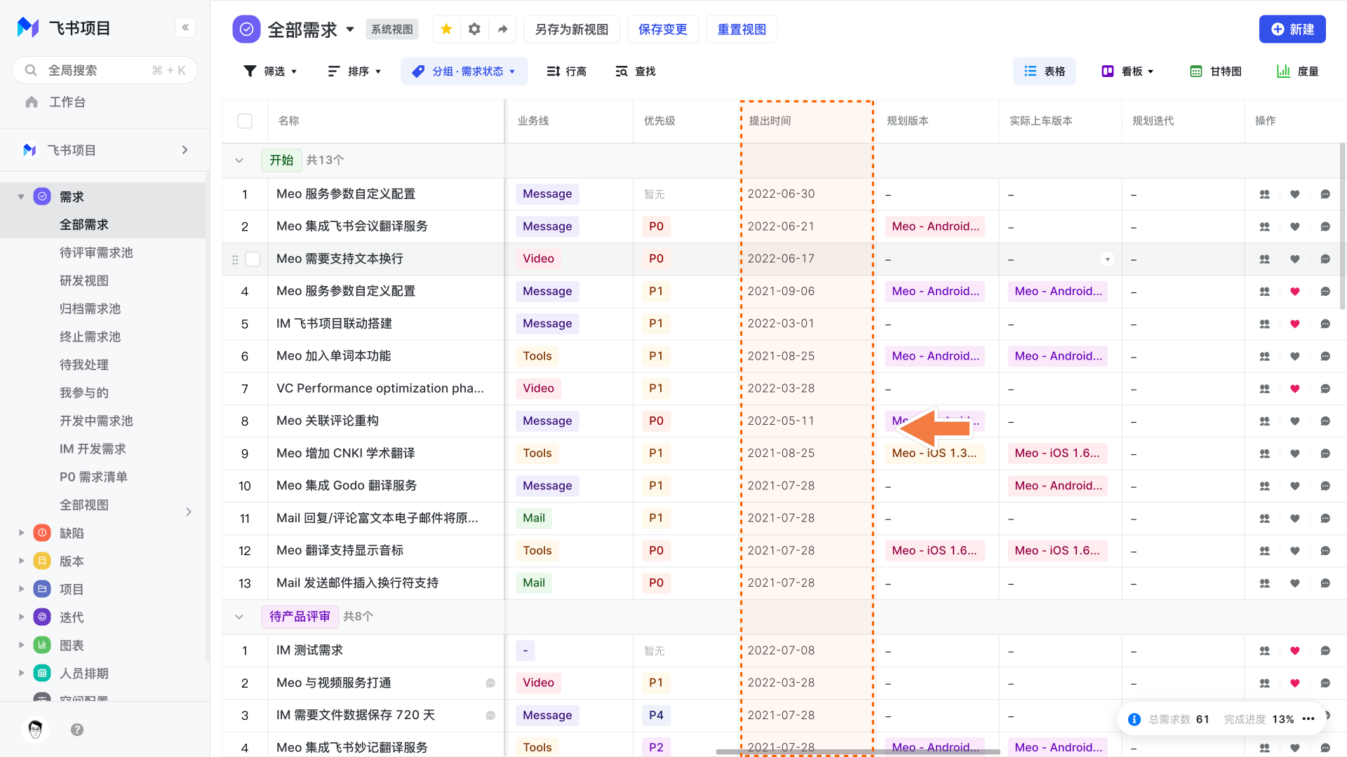Share the current view
Image resolution: width=1347 pixels, height=757 pixels.
click(502, 29)
